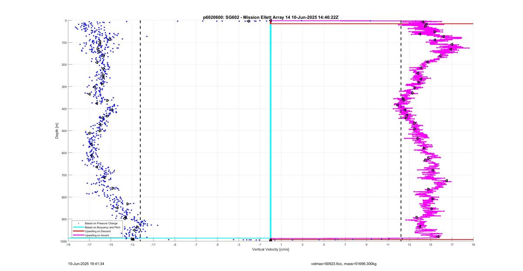The width and height of the screenshot is (523, 271).
Task: Click the positive velocity tick label '5'
Action: pos(324,245)
